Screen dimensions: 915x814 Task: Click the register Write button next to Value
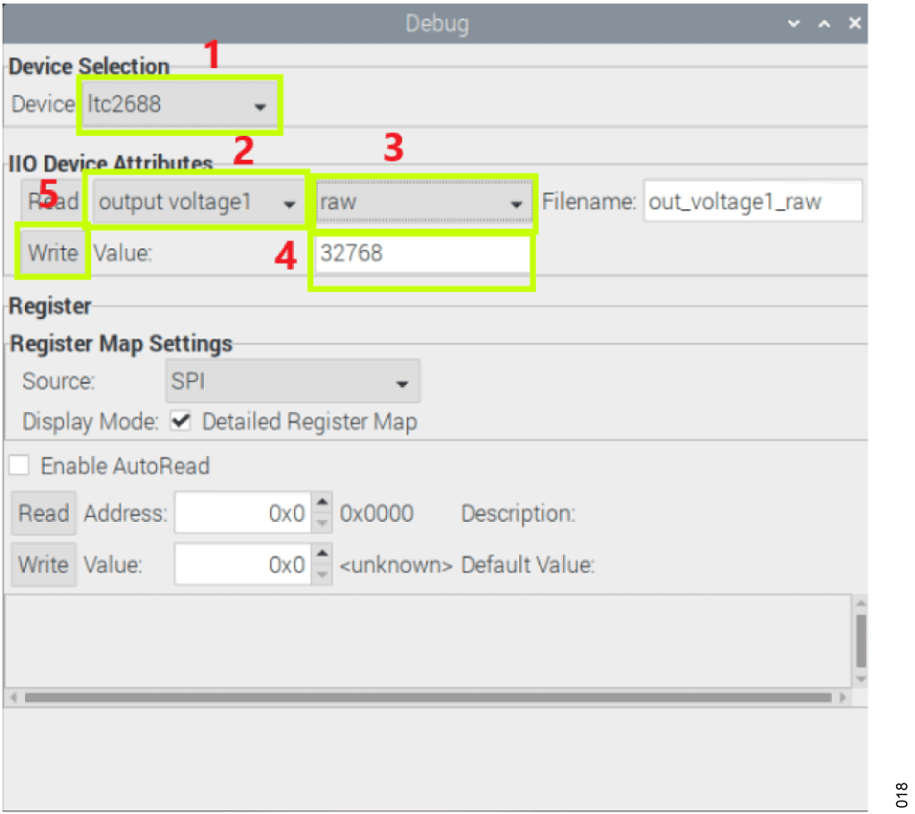click(x=44, y=565)
